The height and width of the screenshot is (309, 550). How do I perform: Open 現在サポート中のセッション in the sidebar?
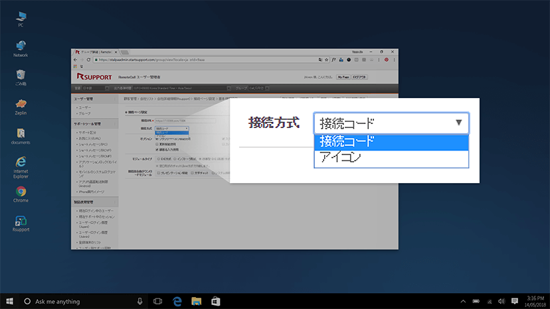click(x=96, y=217)
